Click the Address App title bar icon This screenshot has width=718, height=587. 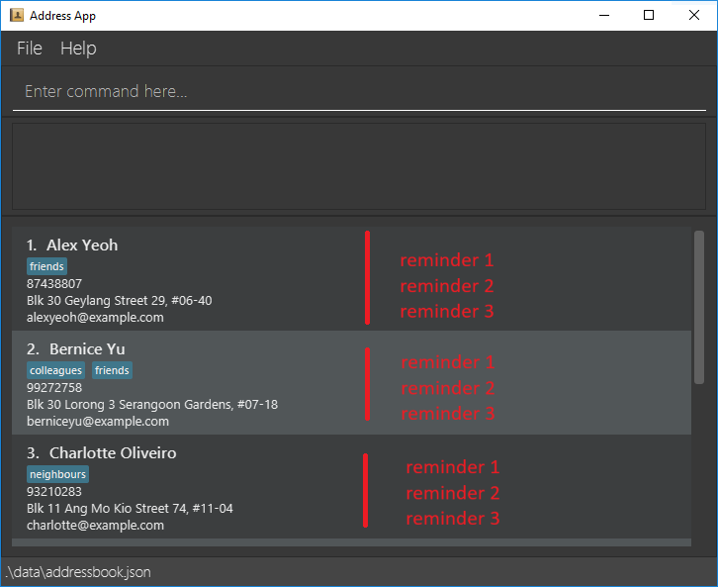coord(17,16)
